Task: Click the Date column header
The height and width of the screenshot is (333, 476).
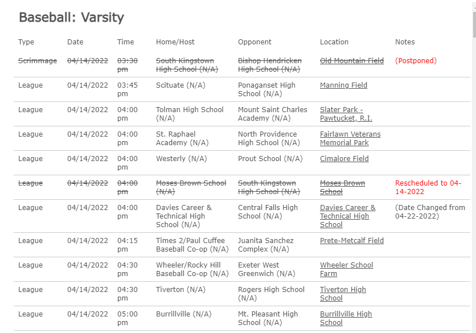Action: (75, 42)
